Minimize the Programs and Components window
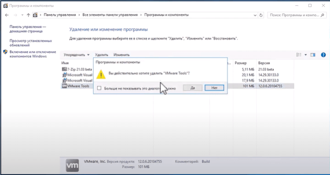This screenshot has width=330, height=175. coord(297,6)
